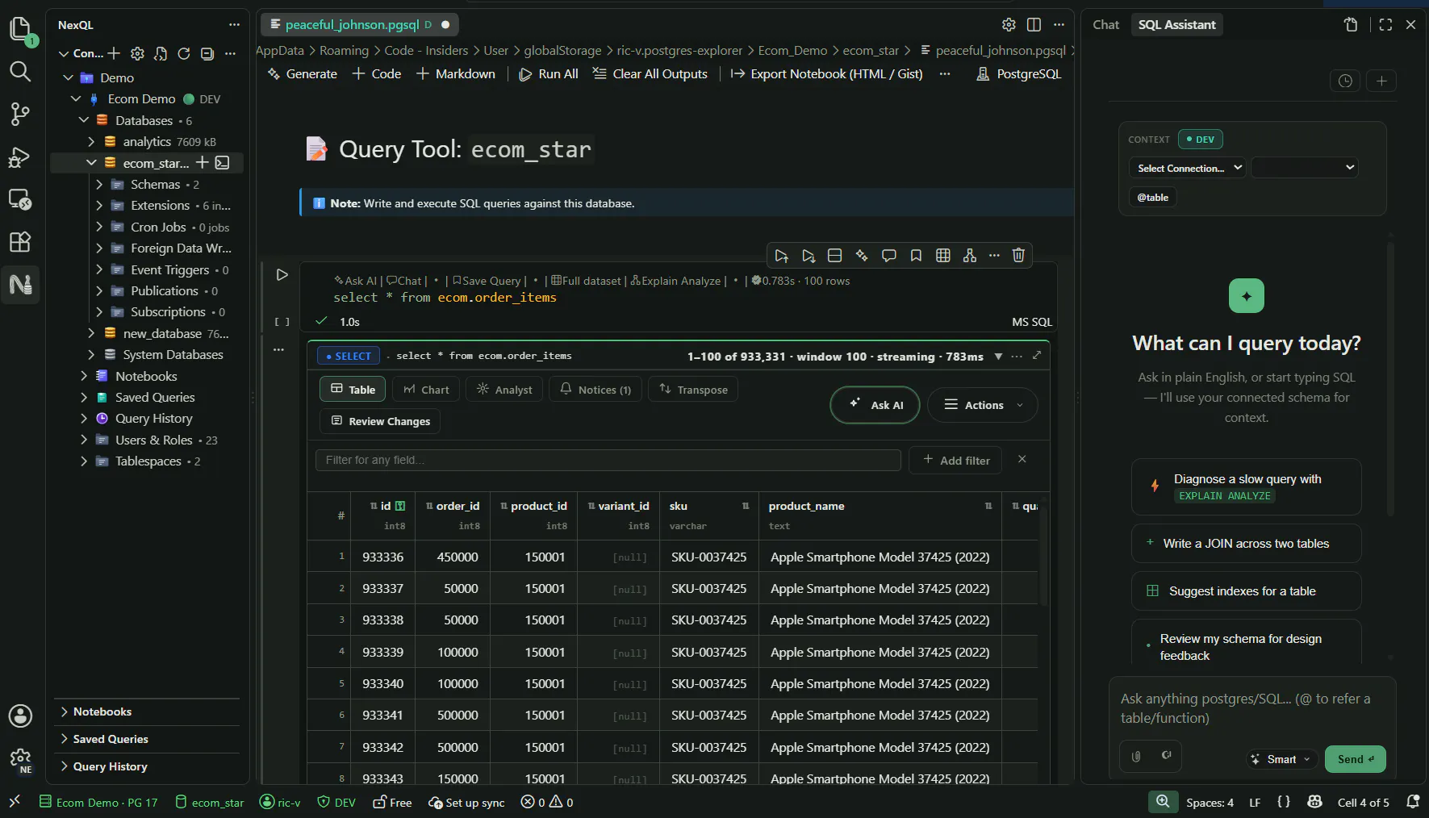Screen dimensions: 1429x818
Task: Open terminal for ecom_star database
Action: click(223, 163)
